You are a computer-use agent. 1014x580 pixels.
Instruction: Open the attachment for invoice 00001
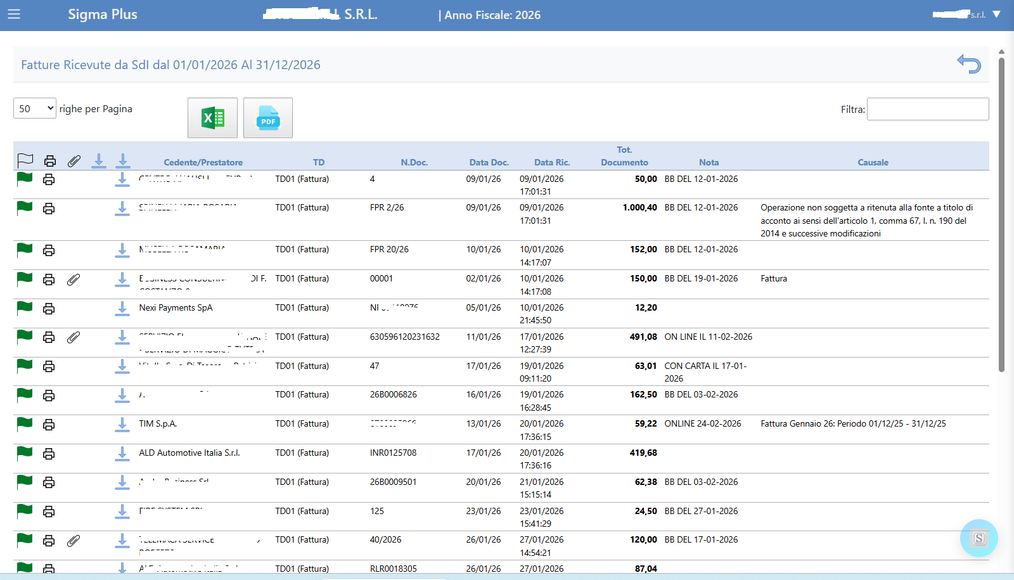point(74,280)
